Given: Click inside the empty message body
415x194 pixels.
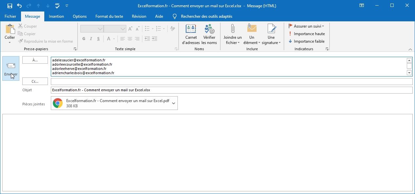Looking at the screenshot, I should 207,153.
